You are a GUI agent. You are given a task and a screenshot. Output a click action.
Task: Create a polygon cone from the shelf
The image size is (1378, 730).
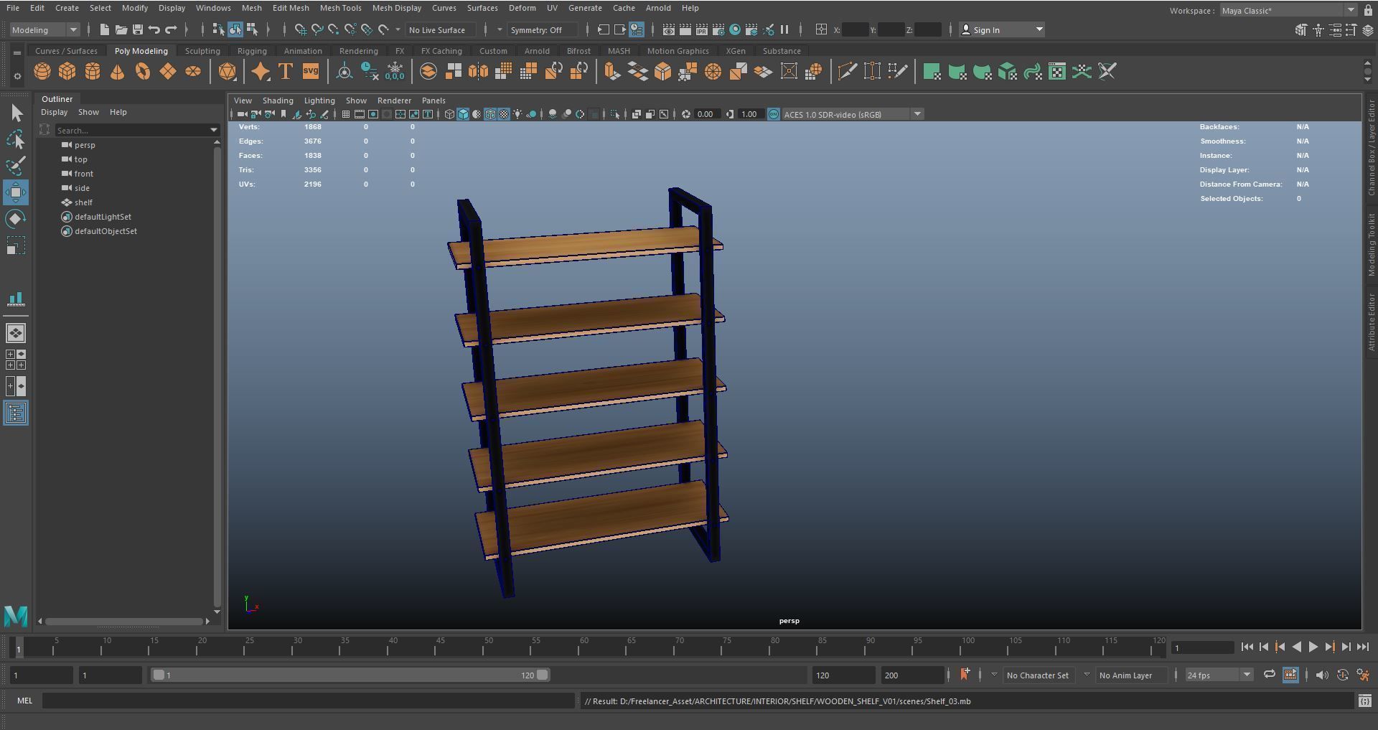(x=118, y=71)
